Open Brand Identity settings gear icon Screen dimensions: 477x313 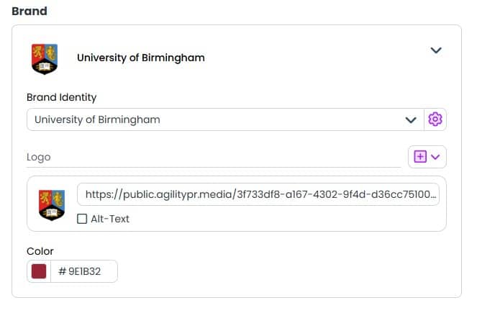click(435, 119)
